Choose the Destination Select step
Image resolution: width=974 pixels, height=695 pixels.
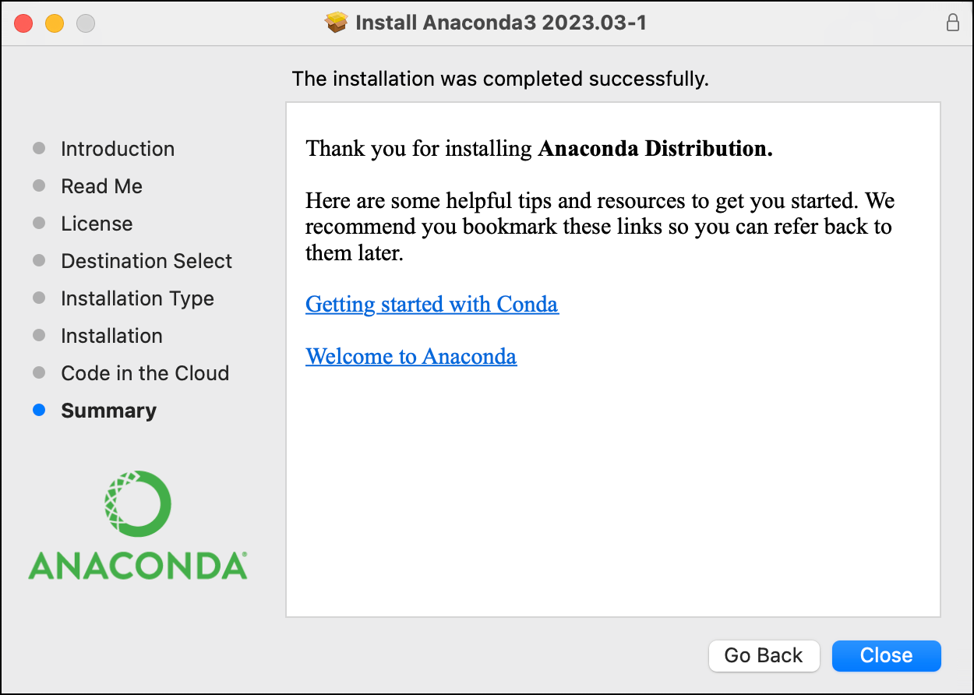(x=146, y=261)
